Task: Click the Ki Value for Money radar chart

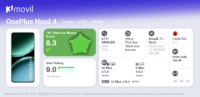Action: click(x=80, y=43)
